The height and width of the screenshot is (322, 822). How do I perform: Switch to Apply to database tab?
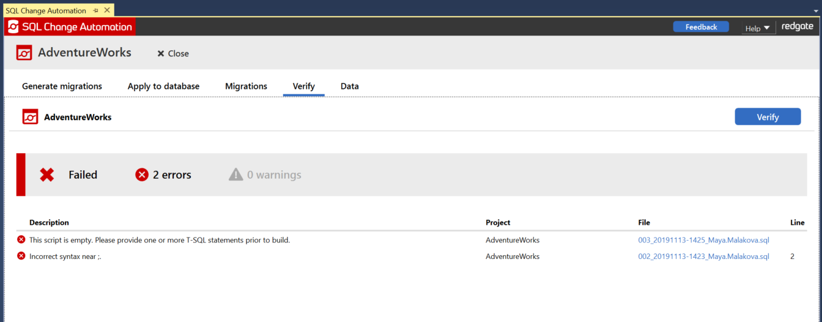[163, 86]
